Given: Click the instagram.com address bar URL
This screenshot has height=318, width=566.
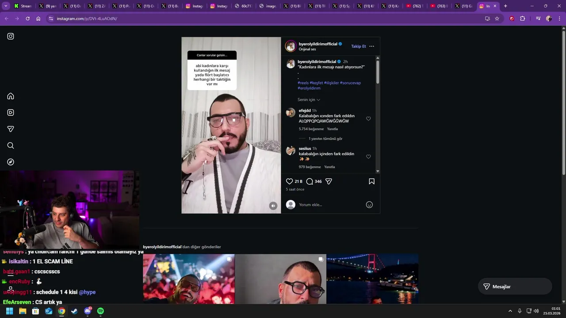Looking at the screenshot, I should pyautogui.click(x=87, y=19).
